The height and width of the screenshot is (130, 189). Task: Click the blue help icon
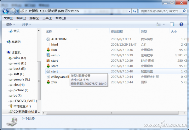181,24
